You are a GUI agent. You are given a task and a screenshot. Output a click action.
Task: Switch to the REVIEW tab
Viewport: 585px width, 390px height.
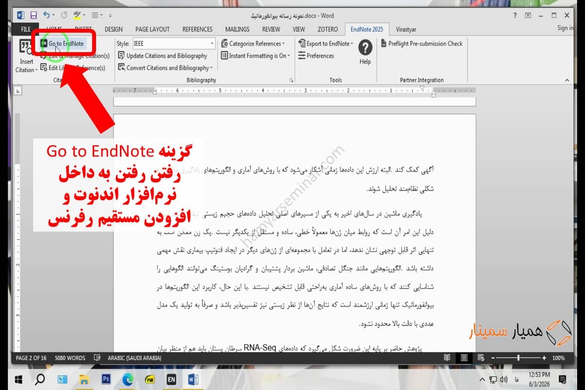coord(271,29)
